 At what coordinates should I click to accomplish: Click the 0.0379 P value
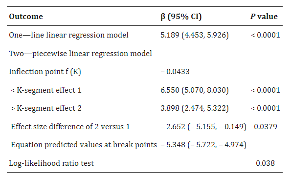coord(266,127)
